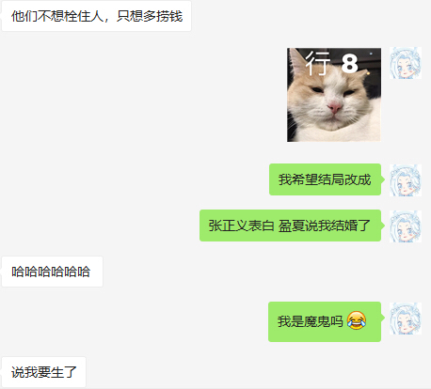Image resolution: width=431 pixels, height=389 pixels.
Task: Click the words 只想多捞钱 in first message
Action: click(x=150, y=16)
